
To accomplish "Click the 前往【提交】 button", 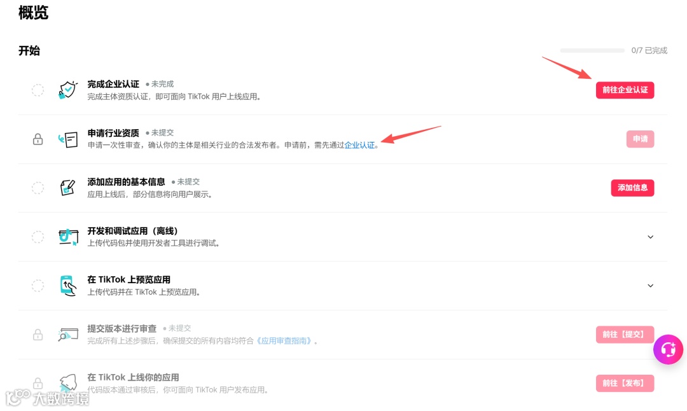I will pos(625,334).
